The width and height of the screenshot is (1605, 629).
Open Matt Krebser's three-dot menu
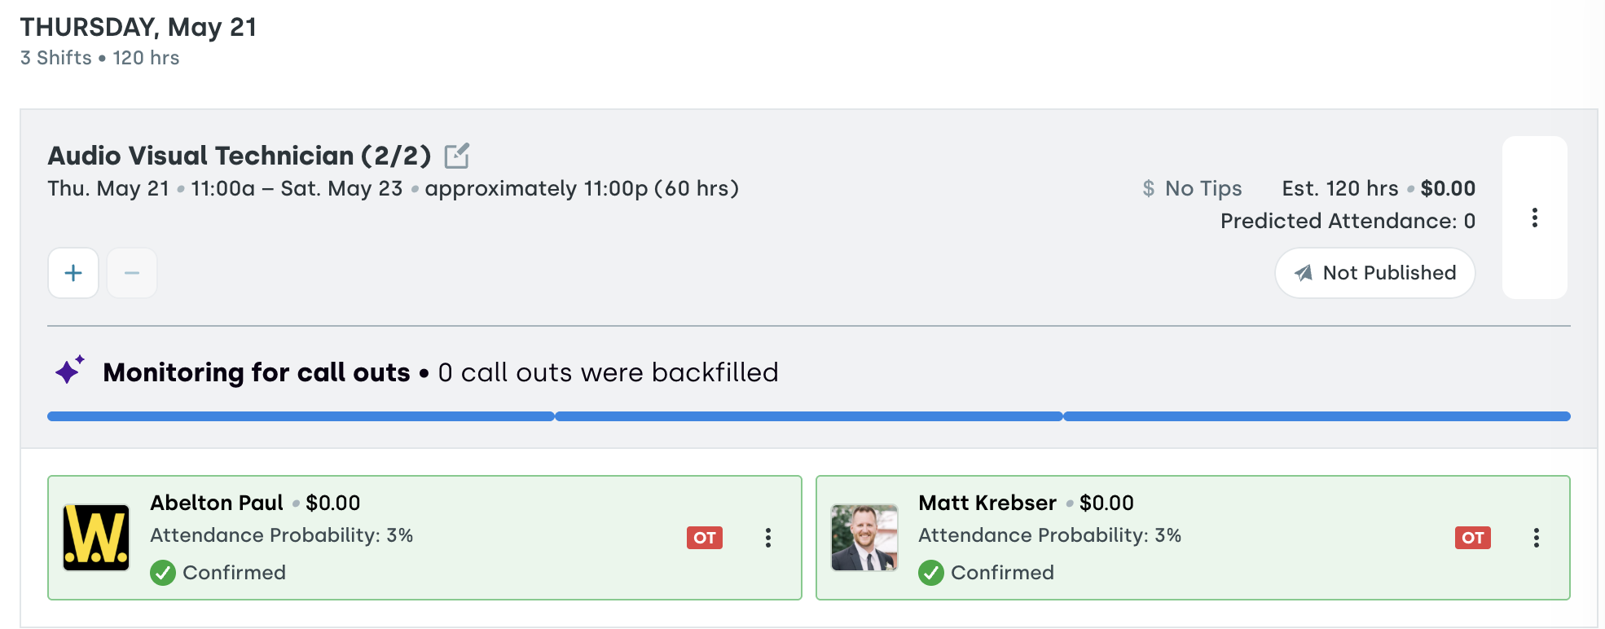pos(1537,538)
